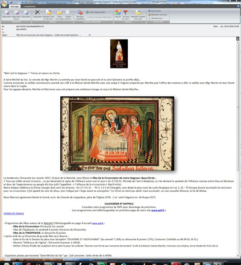Click the subject line Fête de la Circoncision
Screen dimensions: 241x265
coord(49,35)
